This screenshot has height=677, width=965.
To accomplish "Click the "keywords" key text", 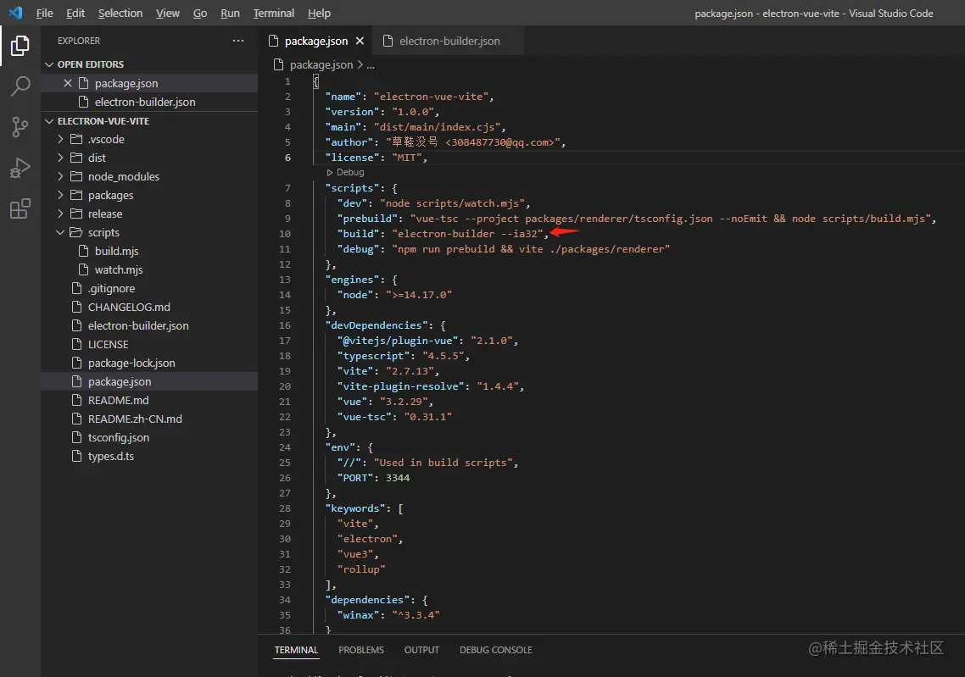I will (354, 508).
